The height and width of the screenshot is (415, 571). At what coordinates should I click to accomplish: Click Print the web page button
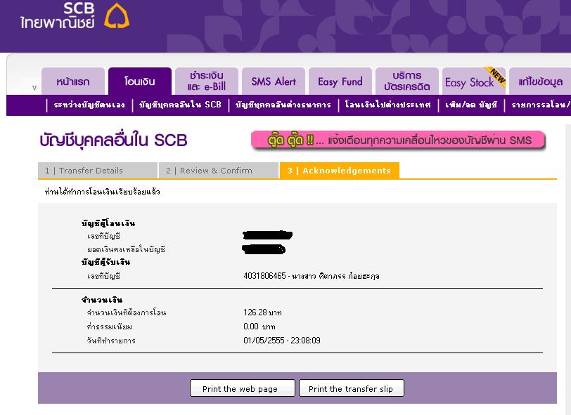(x=243, y=388)
